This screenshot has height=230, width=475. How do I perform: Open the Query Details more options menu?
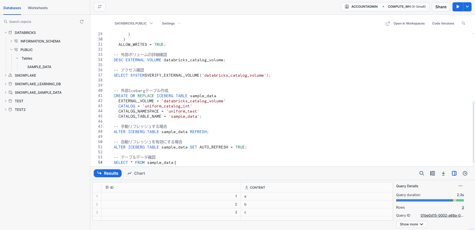460,186
